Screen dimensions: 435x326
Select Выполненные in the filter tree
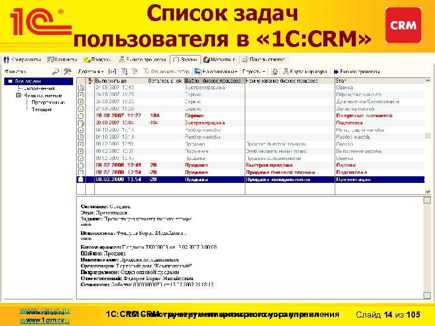(x=39, y=88)
